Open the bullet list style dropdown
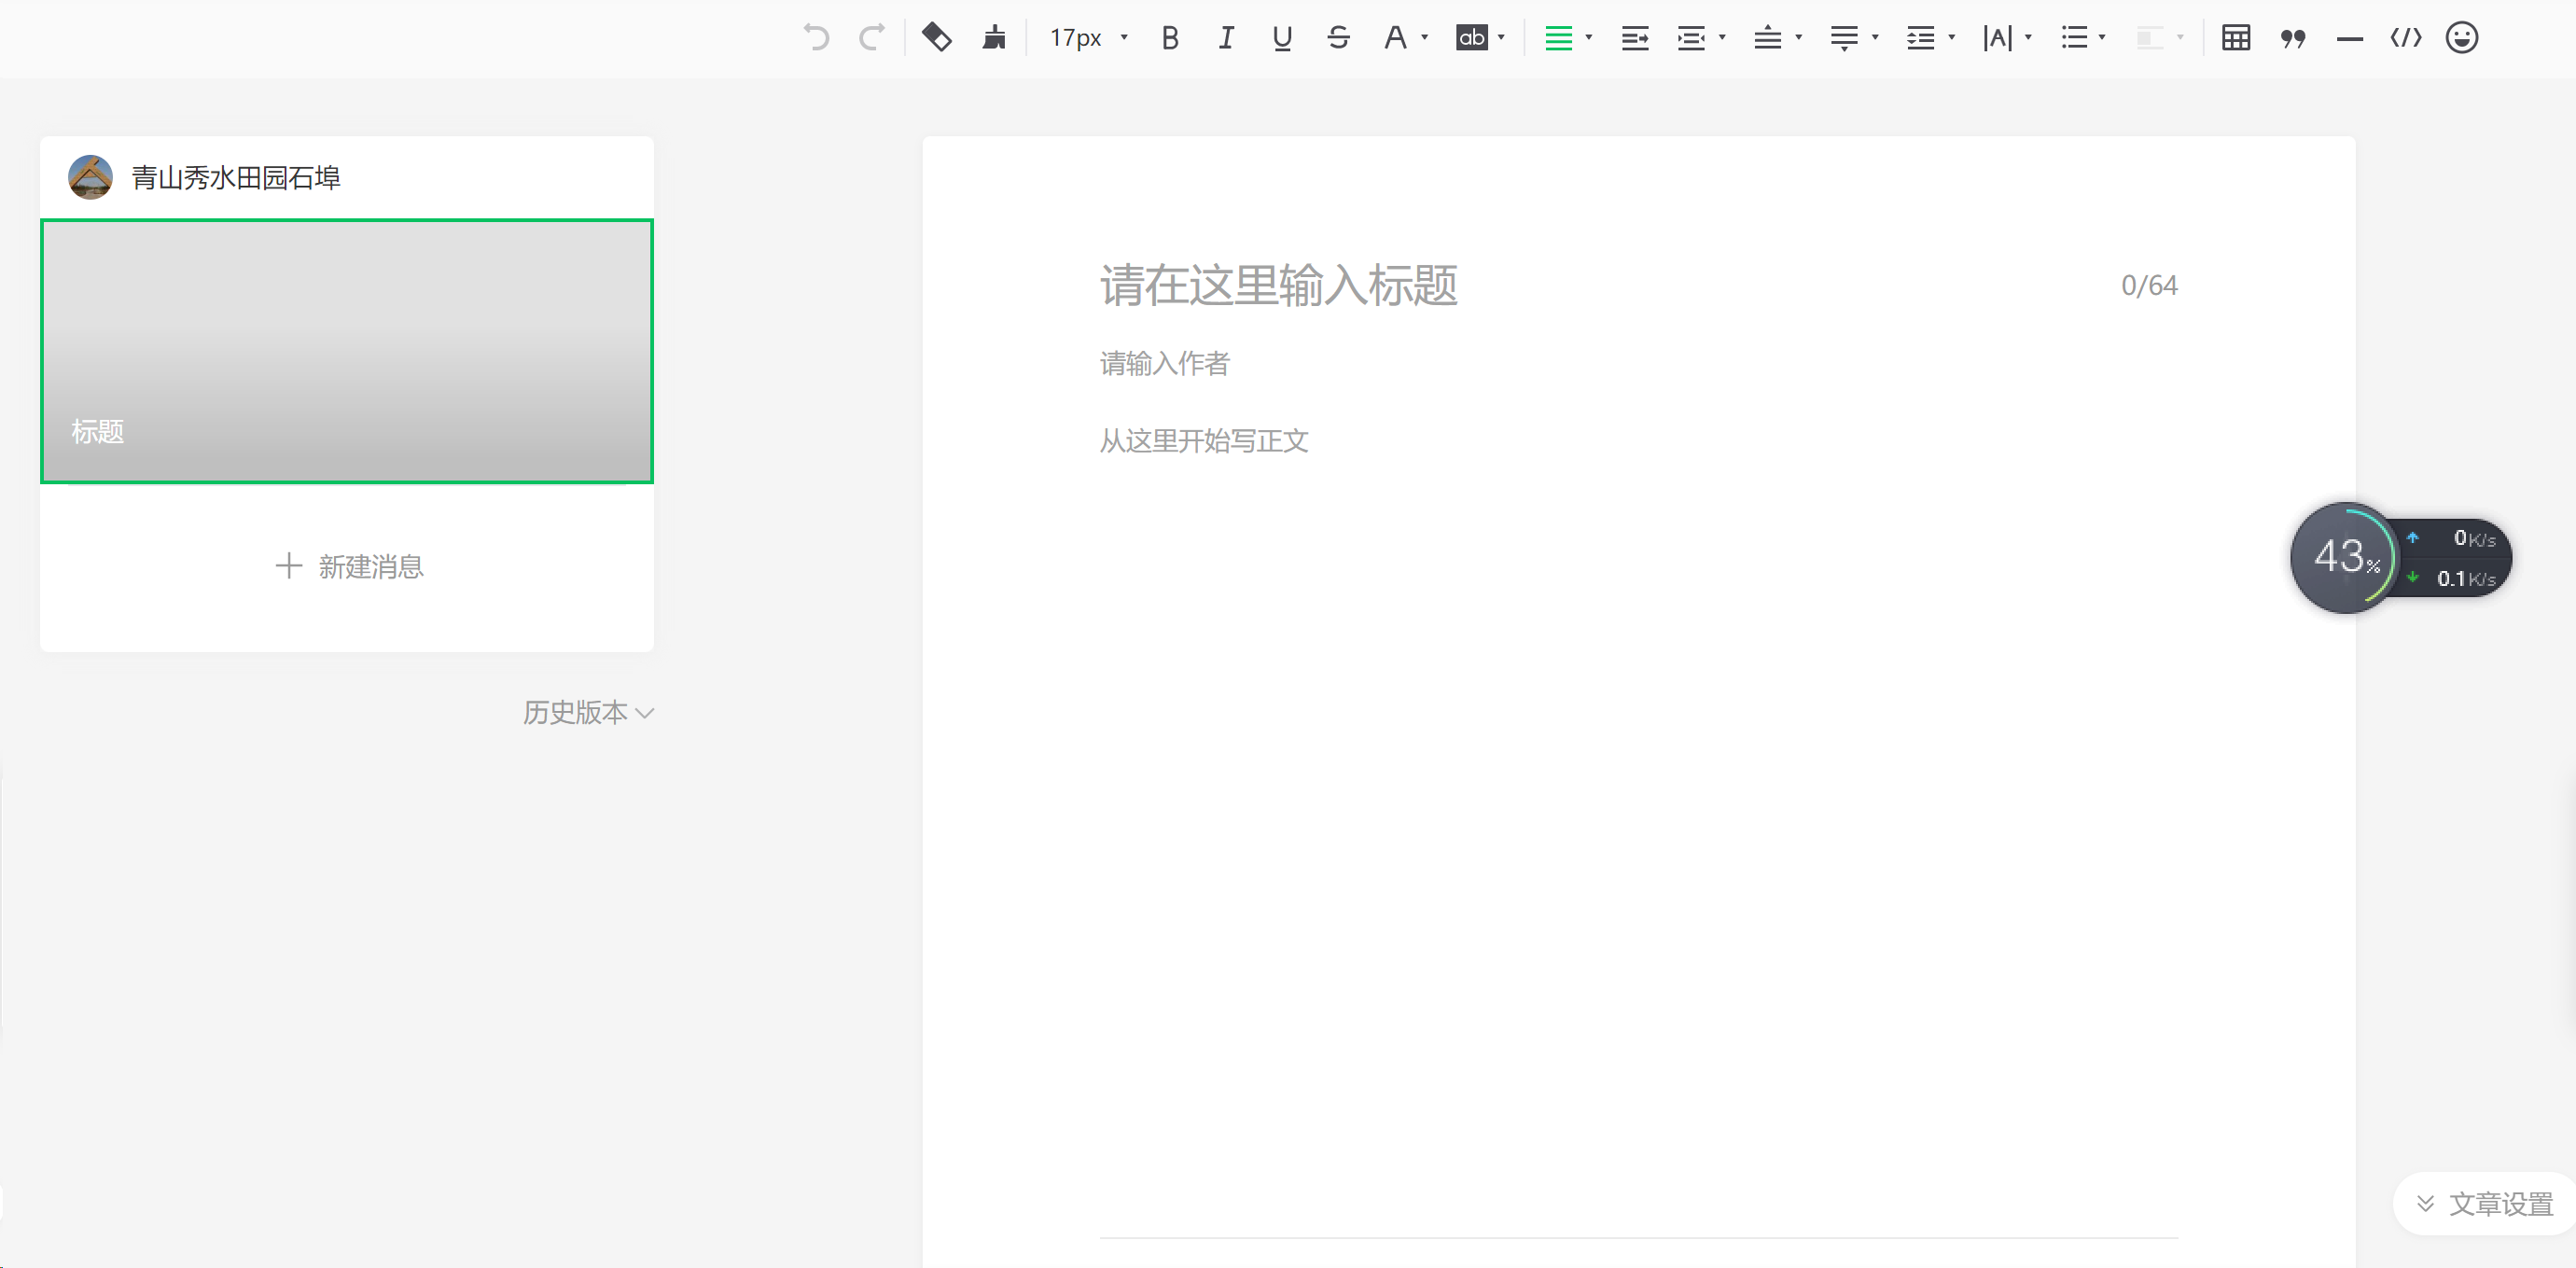 [2102, 38]
